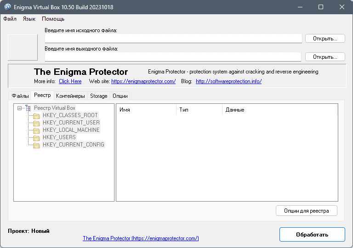This screenshot has height=248, width=353.
Task: Switch to the Файлы tab
Action: (20, 96)
